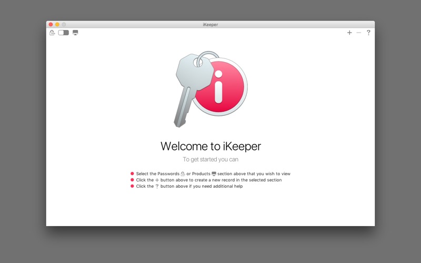This screenshot has width=421, height=263.
Task: Click the minus button to remove record
Action: 359,33
